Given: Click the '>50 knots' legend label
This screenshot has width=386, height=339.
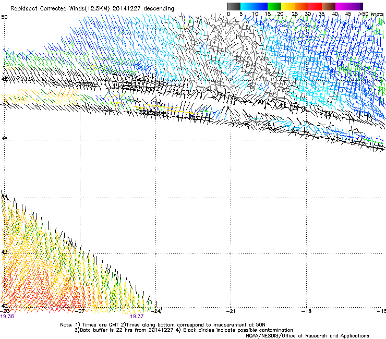Looking at the screenshot, I should [371, 14].
